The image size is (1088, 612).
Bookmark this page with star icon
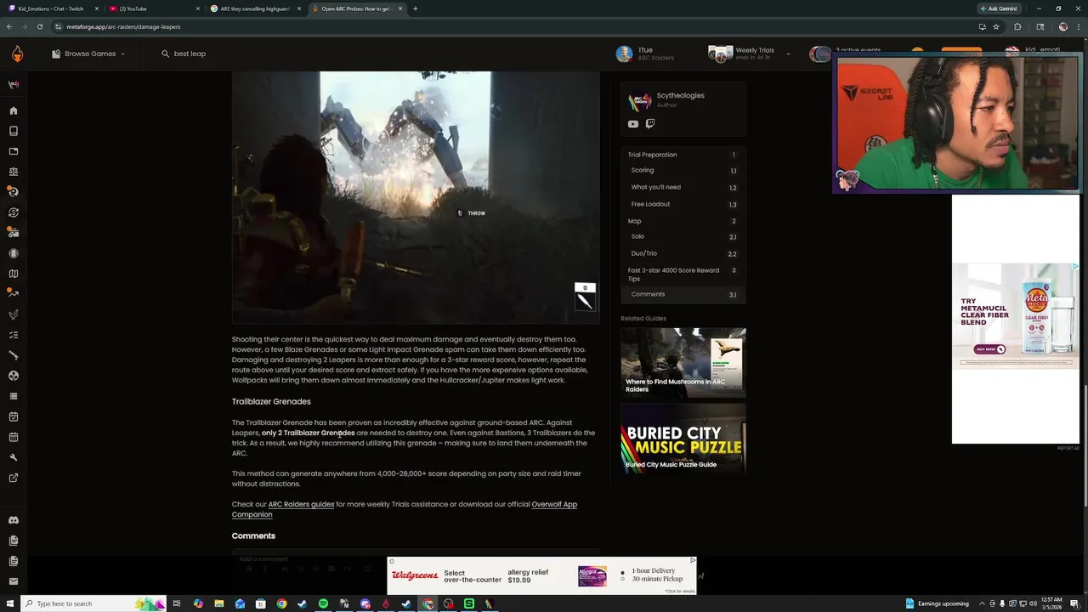point(996,26)
